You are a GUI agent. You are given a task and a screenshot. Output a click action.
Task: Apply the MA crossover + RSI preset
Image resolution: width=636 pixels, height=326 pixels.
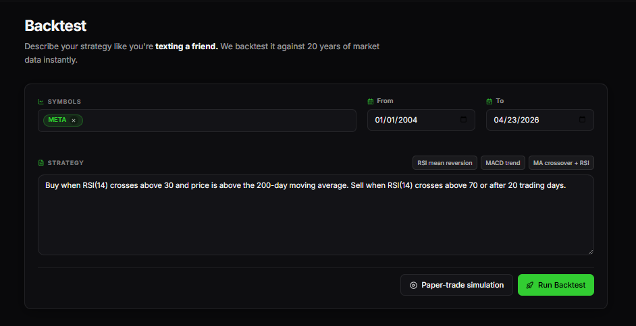[x=561, y=163]
